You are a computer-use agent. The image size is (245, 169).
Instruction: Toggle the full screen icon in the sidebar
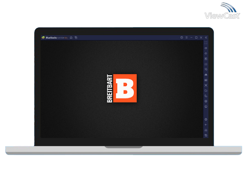[206, 43]
